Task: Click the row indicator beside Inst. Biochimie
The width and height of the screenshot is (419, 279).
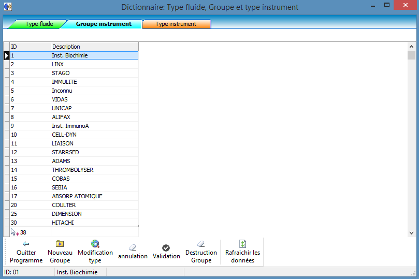Action: pyautogui.click(x=7, y=55)
